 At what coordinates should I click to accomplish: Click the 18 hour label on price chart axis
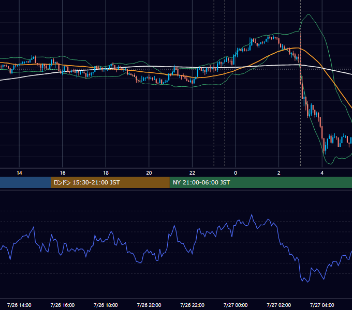tap(106, 173)
